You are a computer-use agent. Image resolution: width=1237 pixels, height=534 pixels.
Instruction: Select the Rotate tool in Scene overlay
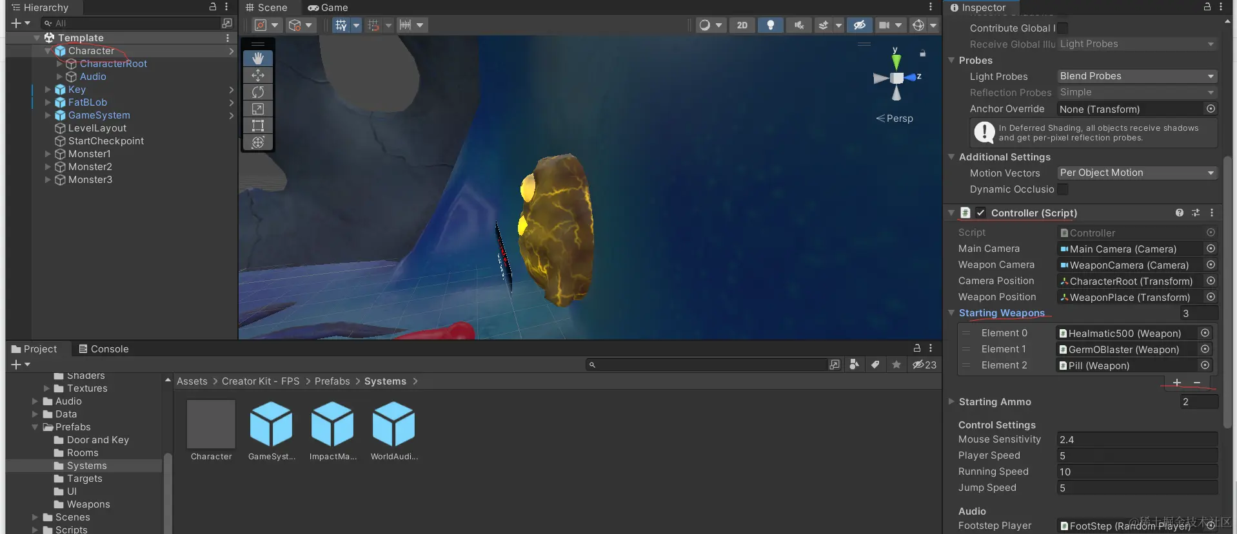tap(258, 92)
